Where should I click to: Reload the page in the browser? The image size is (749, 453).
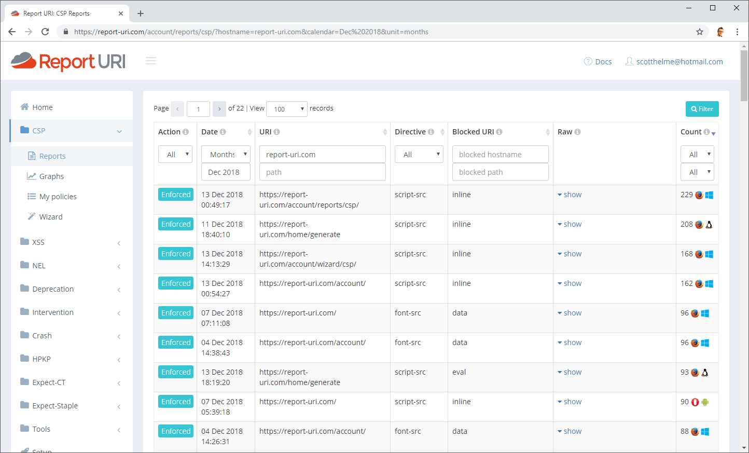pyautogui.click(x=45, y=32)
